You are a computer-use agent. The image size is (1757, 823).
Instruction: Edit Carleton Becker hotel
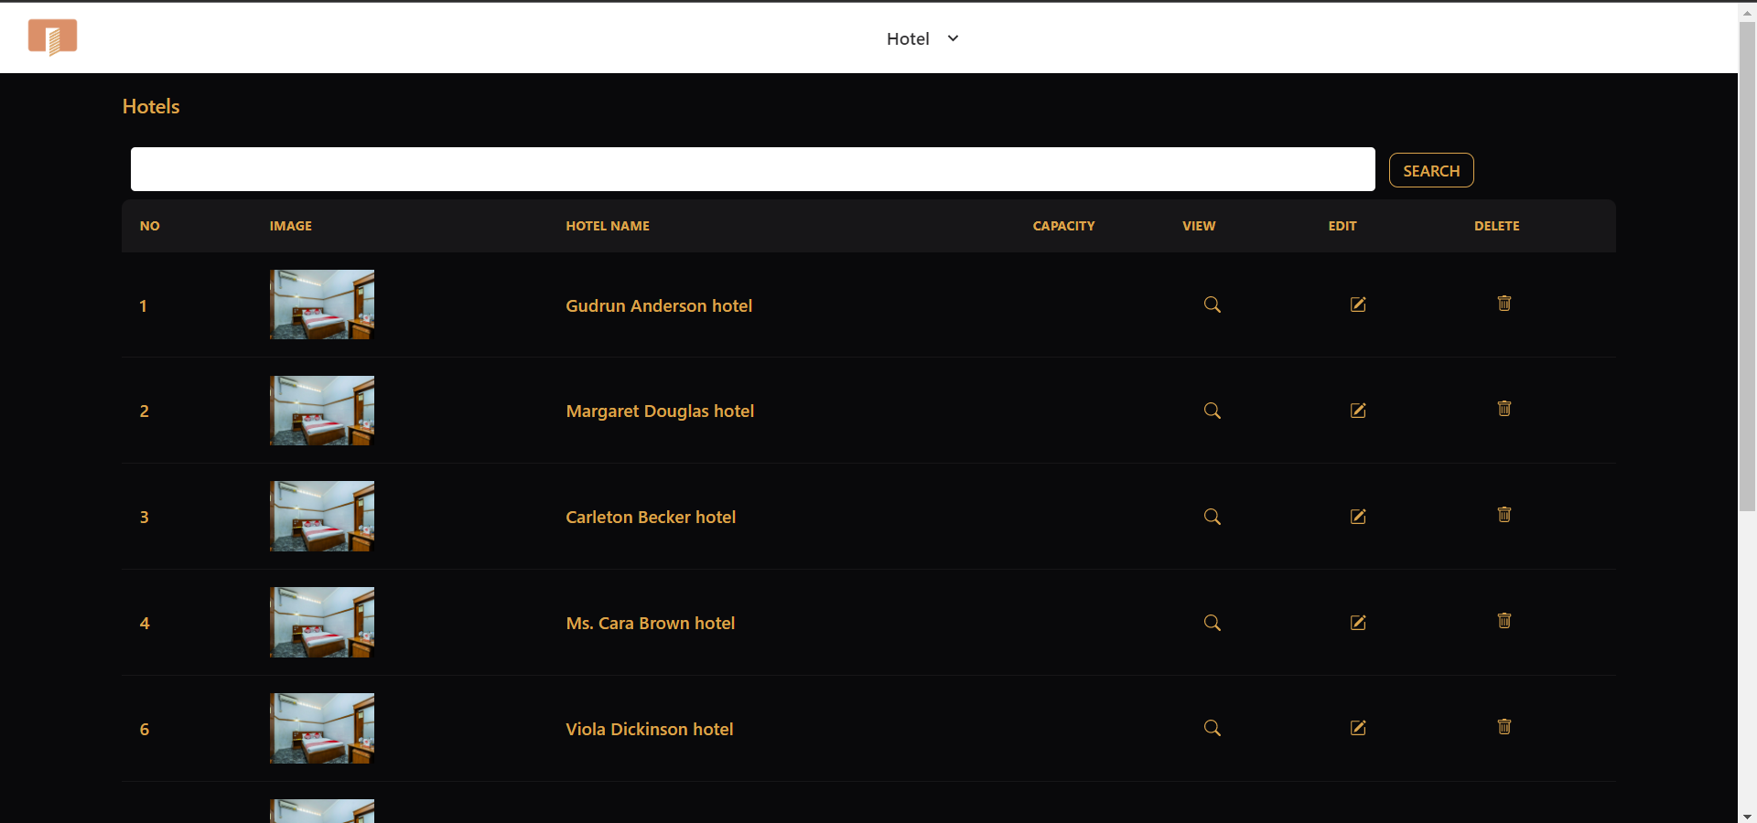pos(1358,517)
